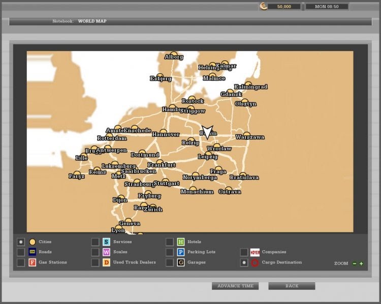Click the WORLD MAP notebook title
Viewport: 381px width, 304px height.
(x=92, y=21)
